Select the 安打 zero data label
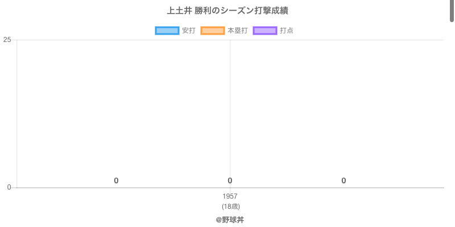 116,180
